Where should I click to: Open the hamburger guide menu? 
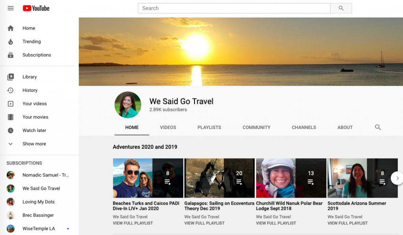11,8
